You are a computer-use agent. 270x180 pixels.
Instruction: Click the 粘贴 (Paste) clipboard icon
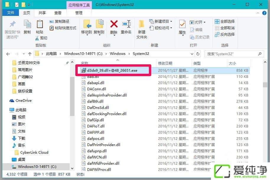coord(40,24)
